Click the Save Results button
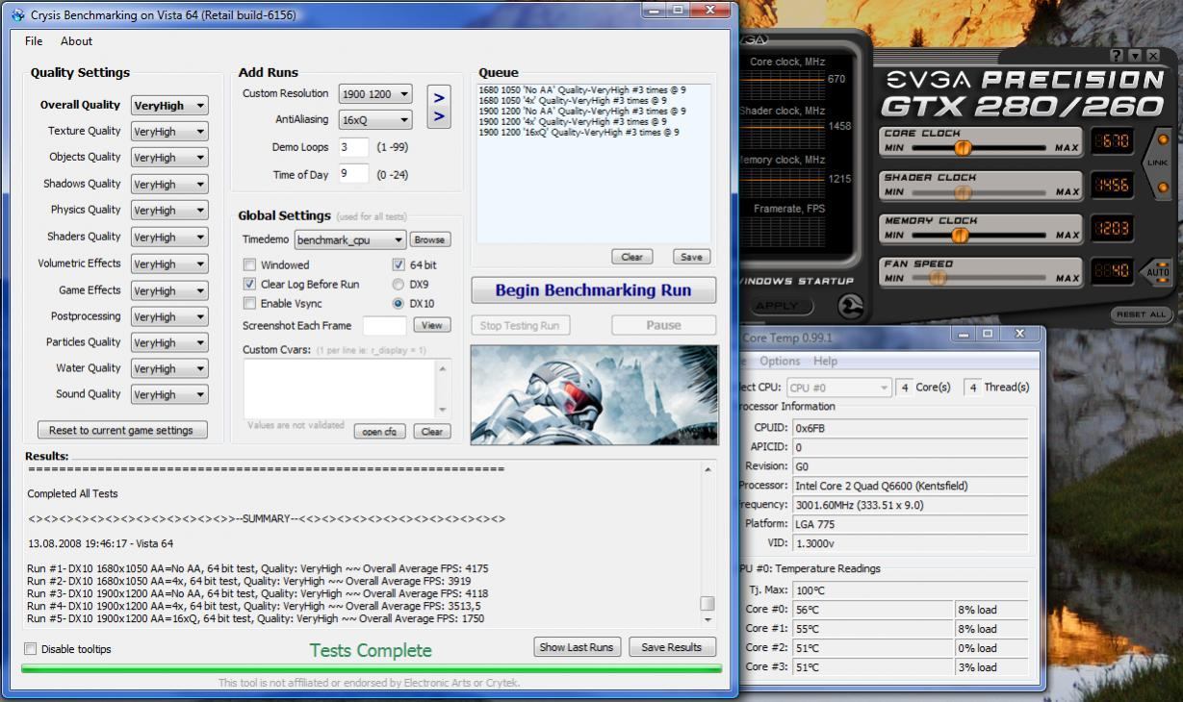This screenshot has width=1183, height=702. 672,647
